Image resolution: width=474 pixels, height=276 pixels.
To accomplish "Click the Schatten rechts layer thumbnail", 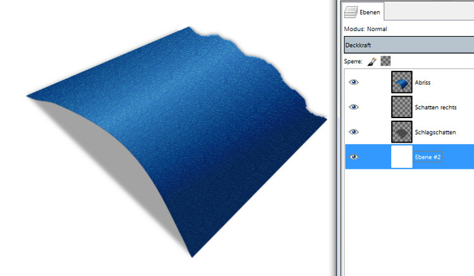I will coord(401,107).
